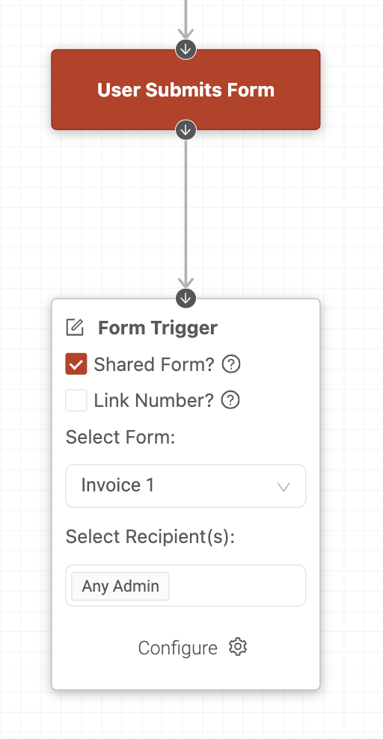
Task: Uncheck the Shared Form? checkbox
Action: [x=76, y=364]
